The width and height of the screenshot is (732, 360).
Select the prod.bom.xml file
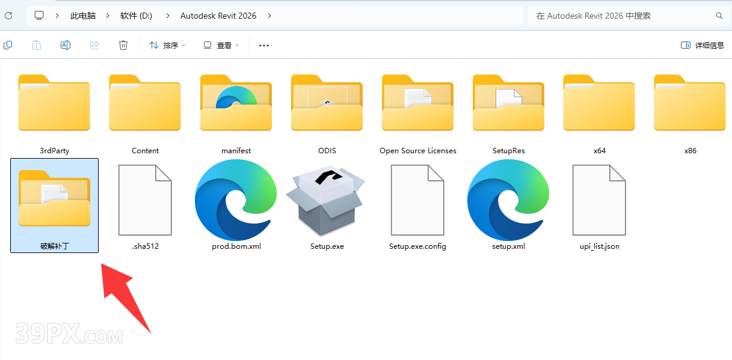pos(236,206)
